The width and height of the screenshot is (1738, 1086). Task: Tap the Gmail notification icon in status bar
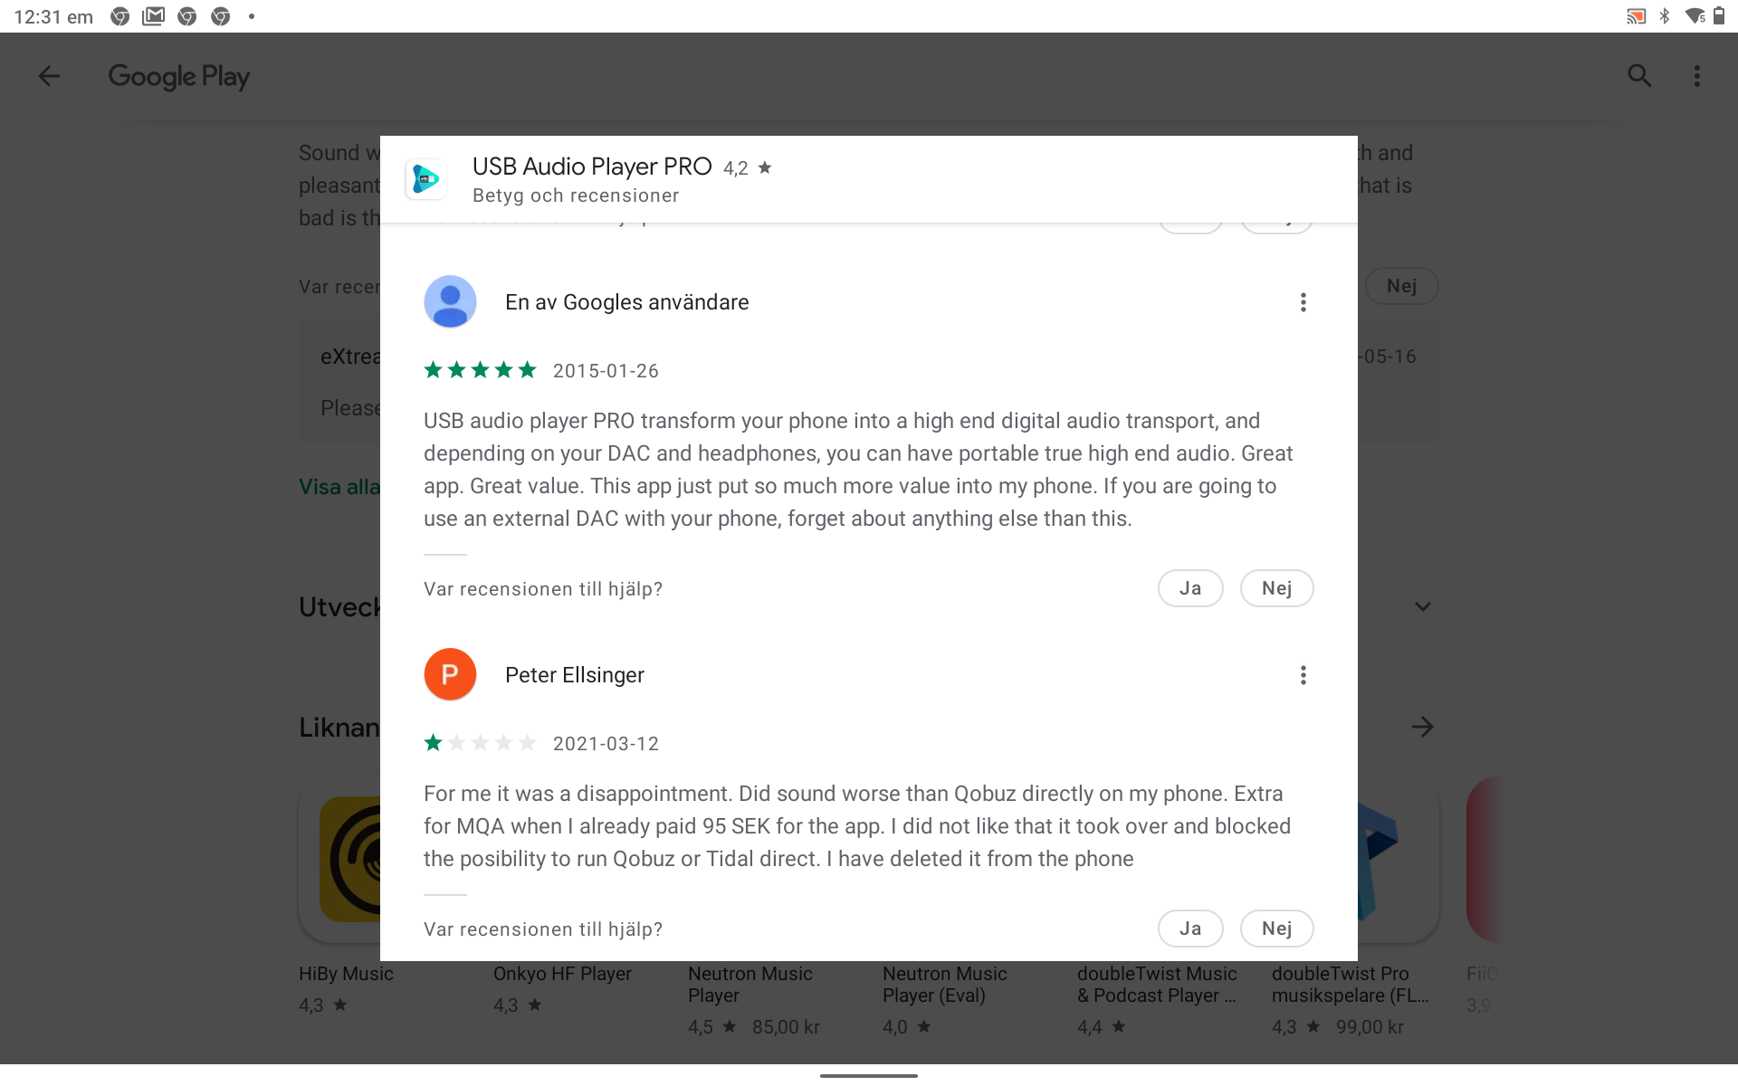(154, 16)
